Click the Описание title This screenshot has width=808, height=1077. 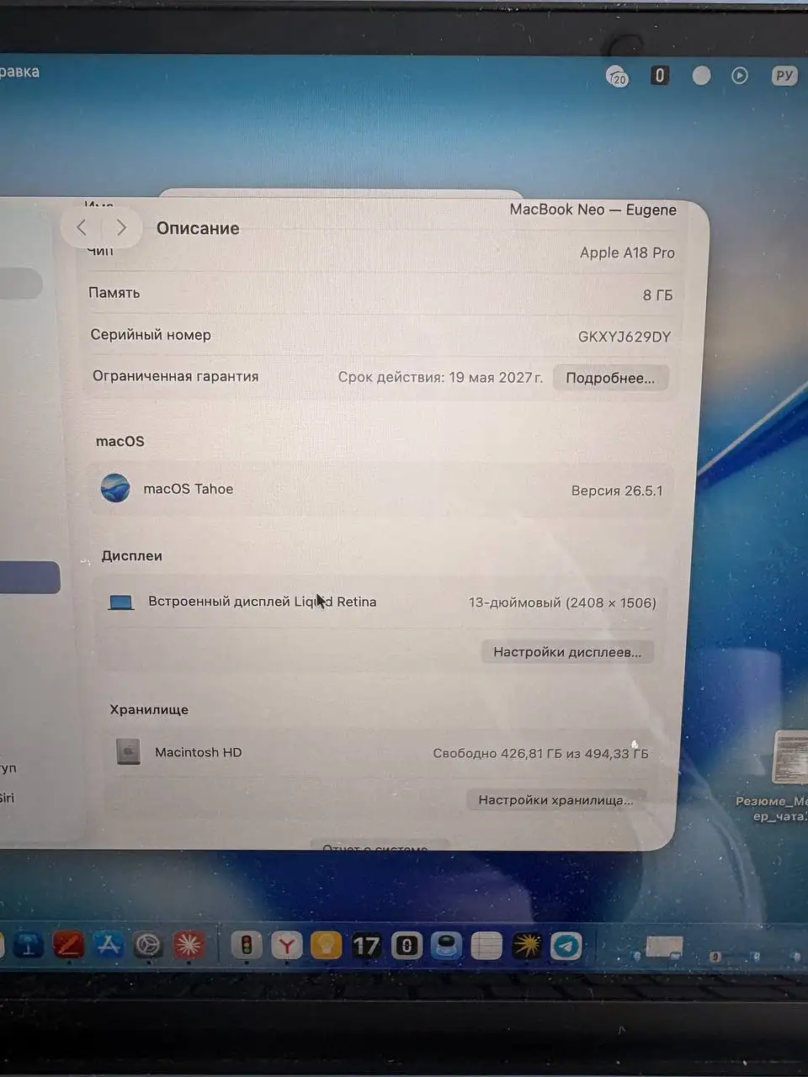pyautogui.click(x=198, y=228)
